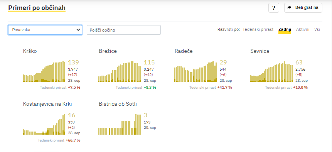Click the Brežice bar chart

[120, 71]
